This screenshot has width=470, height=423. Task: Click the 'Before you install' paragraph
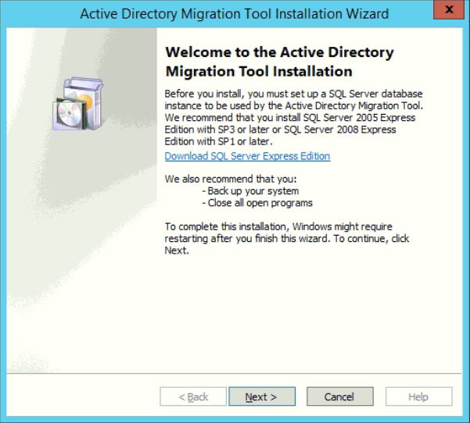[294, 117]
